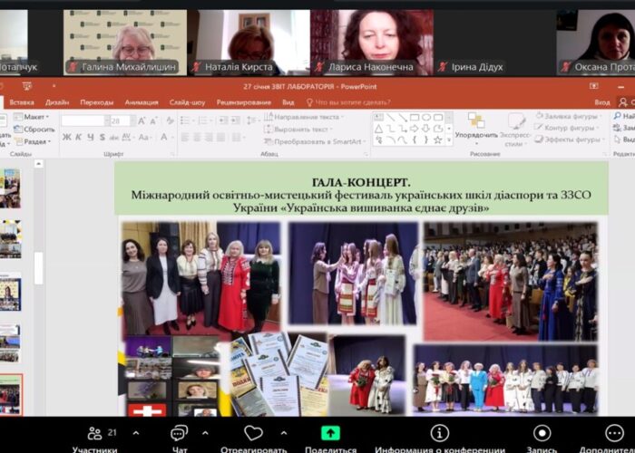Click the green Share screen button
Image resolution: width=635 pixels, height=453 pixels.
331,433
